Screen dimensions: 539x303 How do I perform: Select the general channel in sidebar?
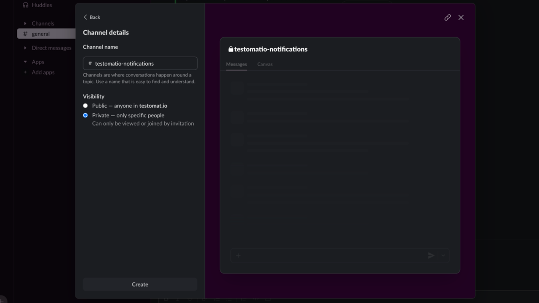(40, 34)
